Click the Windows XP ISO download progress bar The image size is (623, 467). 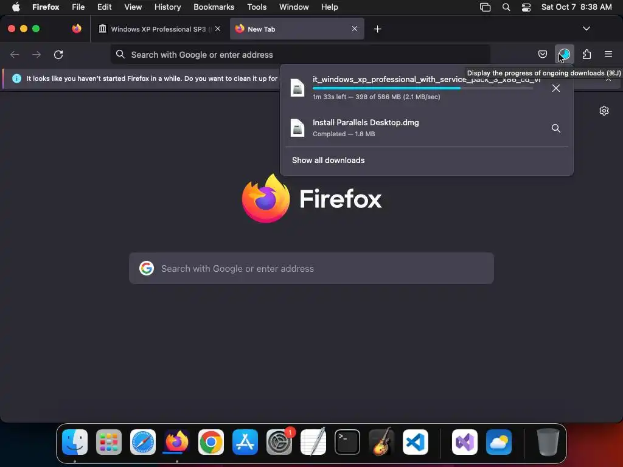[x=423, y=88]
